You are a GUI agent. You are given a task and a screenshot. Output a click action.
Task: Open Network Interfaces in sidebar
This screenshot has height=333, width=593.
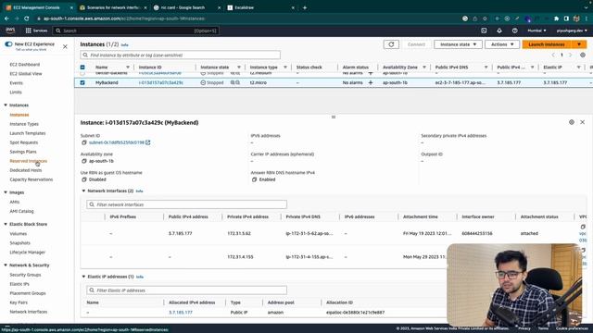(x=29, y=312)
